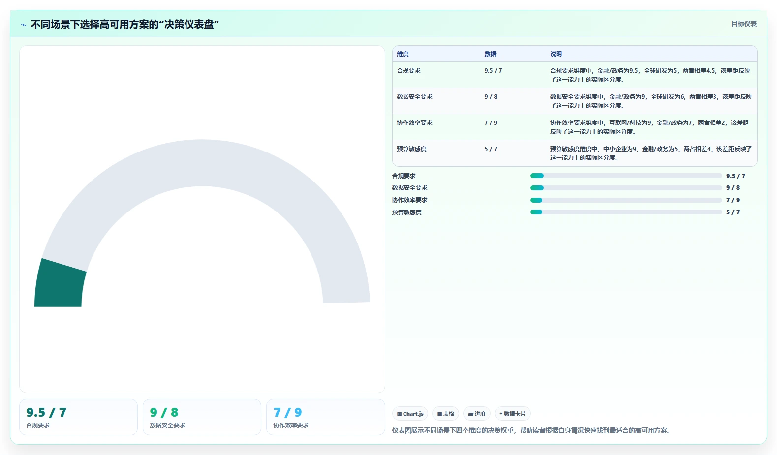Click the 预算敏感度 description mentioning 中小企业

pyautogui.click(x=651, y=153)
